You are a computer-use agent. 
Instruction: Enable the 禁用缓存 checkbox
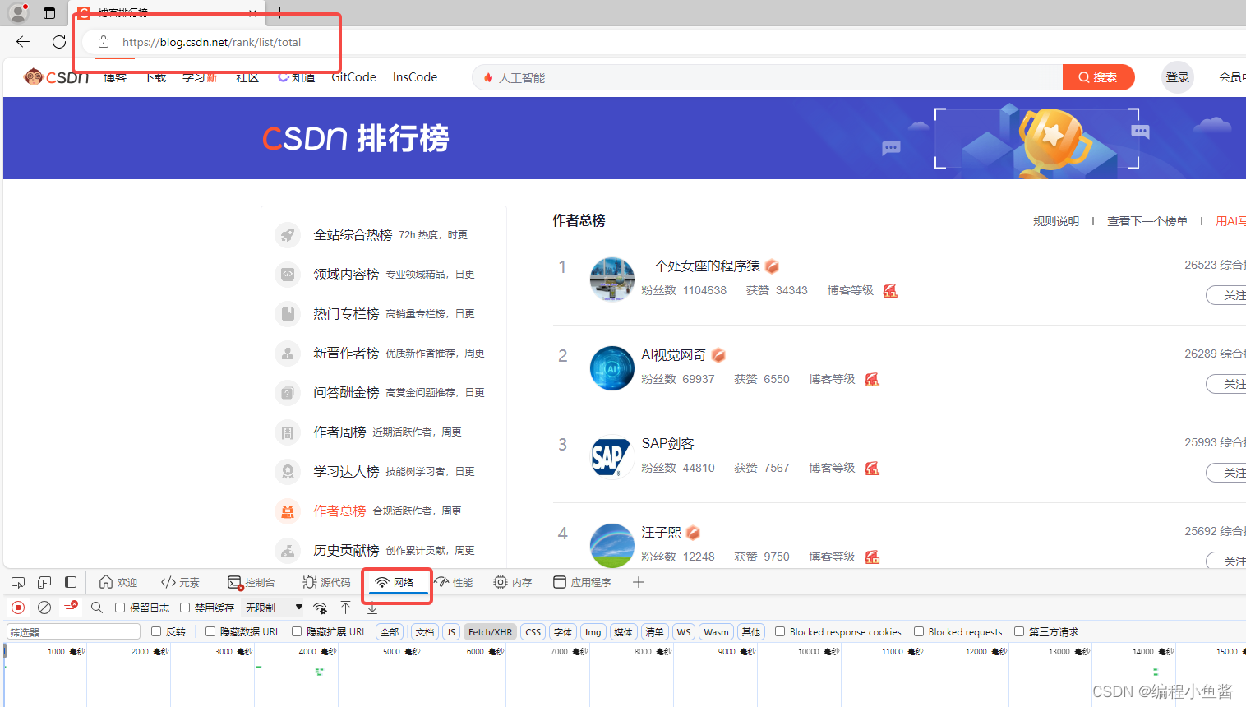pos(185,608)
